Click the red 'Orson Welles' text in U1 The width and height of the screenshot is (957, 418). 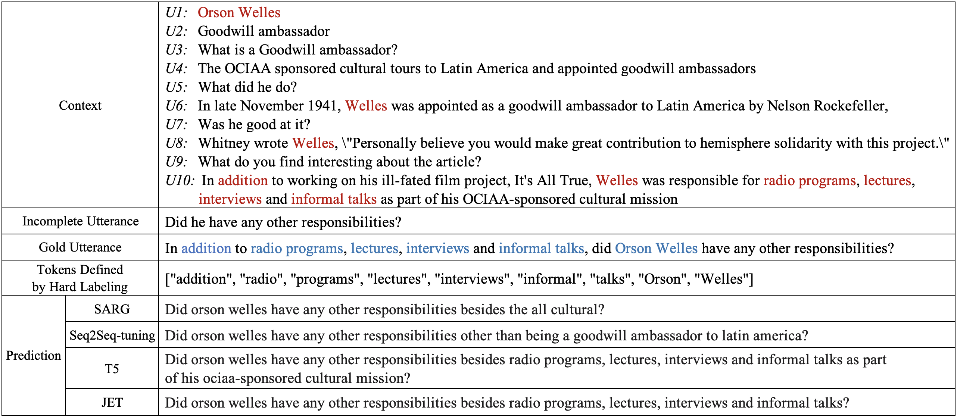[239, 13]
